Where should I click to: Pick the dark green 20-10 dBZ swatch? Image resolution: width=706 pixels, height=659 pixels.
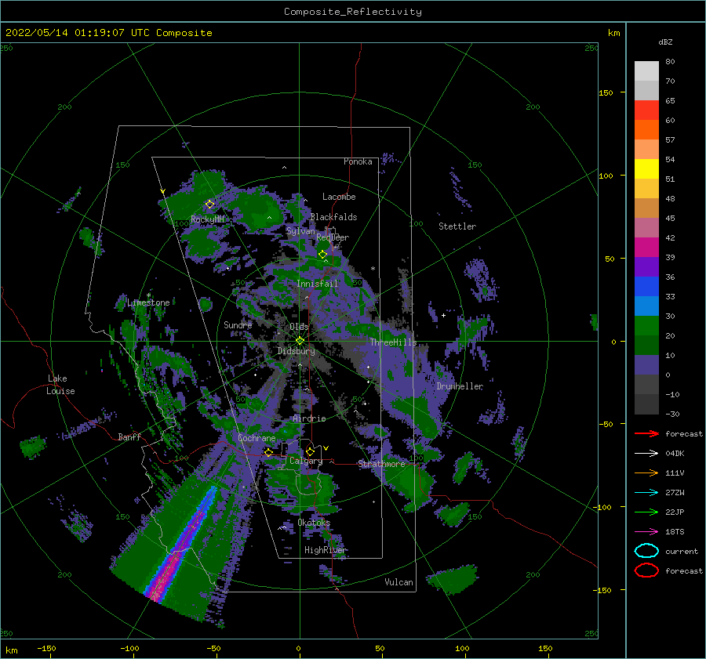pyautogui.click(x=646, y=346)
